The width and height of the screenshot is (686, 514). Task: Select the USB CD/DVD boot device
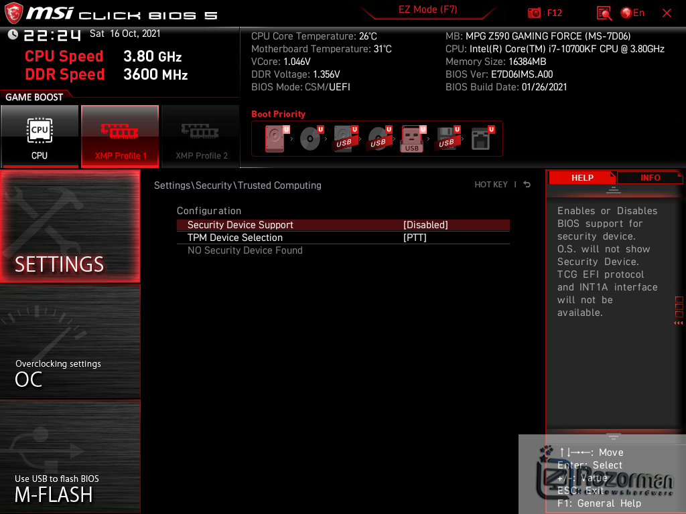click(379, 139)
